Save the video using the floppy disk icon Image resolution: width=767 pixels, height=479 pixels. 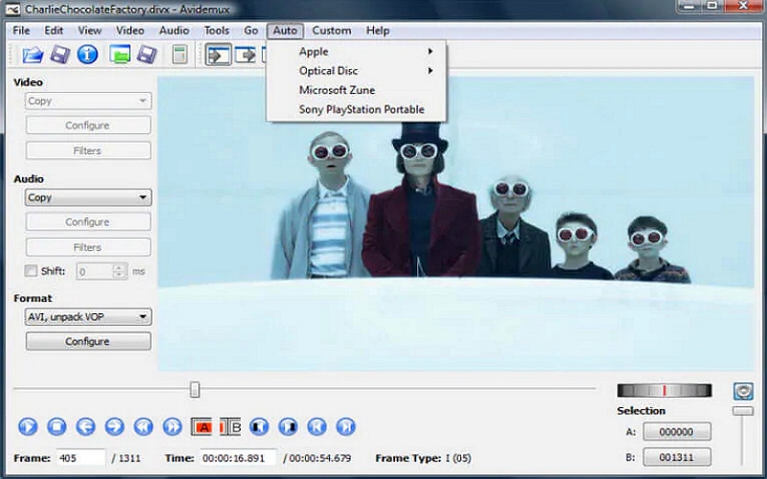(60, 55)
